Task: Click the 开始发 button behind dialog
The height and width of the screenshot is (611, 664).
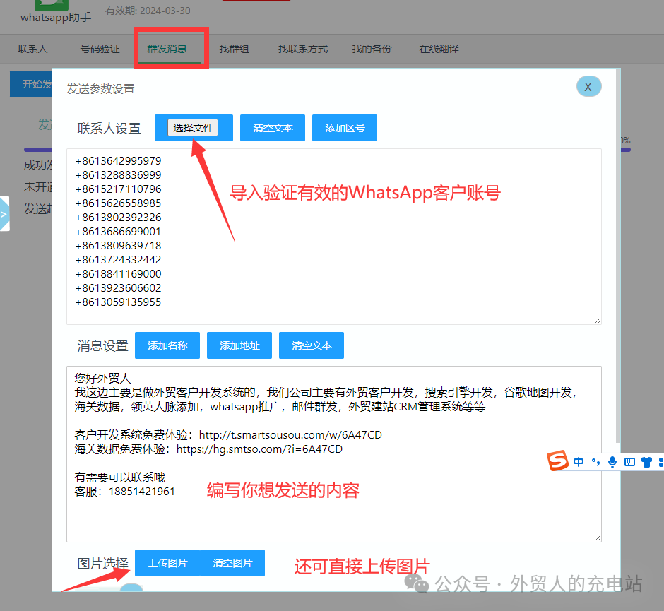Action: [x=31, y=84]
